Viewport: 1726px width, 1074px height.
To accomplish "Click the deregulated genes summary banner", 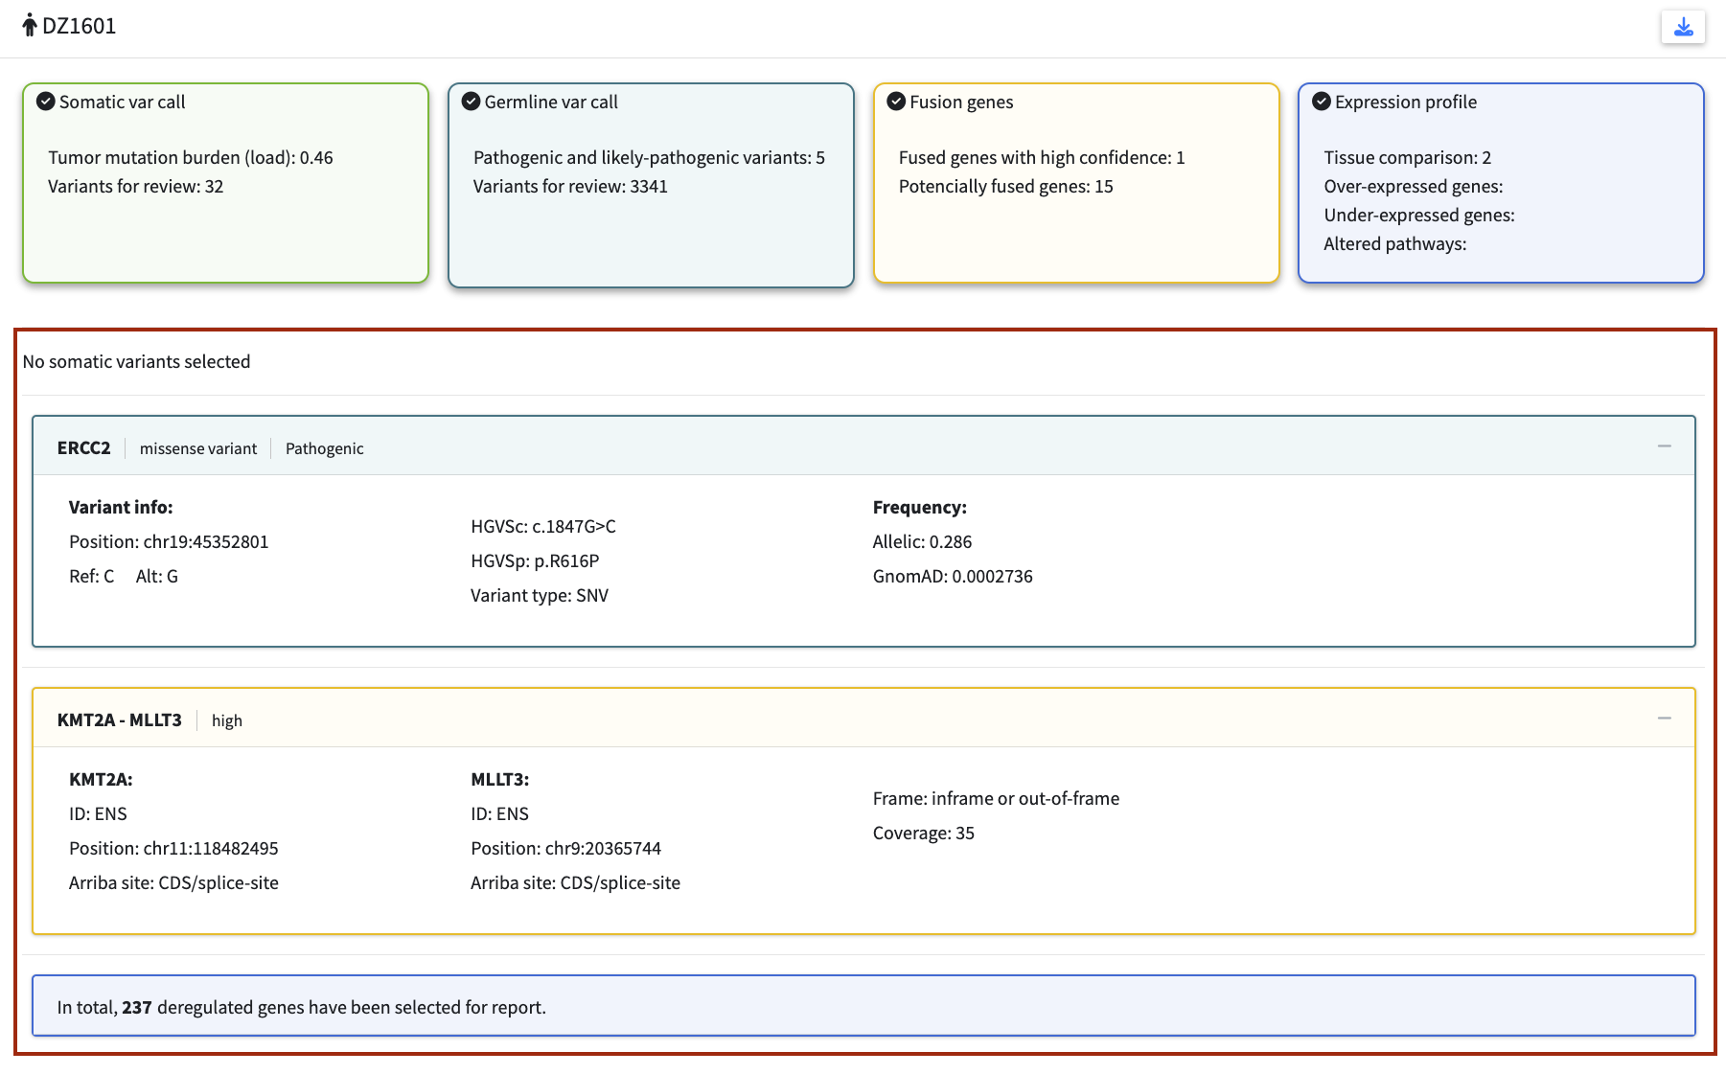I will click(x=863, y=1006).
